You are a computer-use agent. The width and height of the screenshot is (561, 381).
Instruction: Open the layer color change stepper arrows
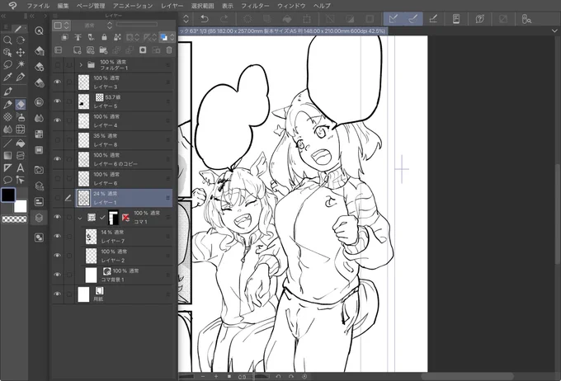(172, 37)
